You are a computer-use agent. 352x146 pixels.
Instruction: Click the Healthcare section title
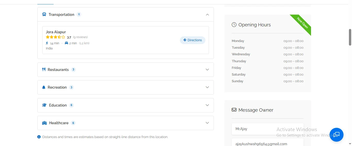click(59, 123)
